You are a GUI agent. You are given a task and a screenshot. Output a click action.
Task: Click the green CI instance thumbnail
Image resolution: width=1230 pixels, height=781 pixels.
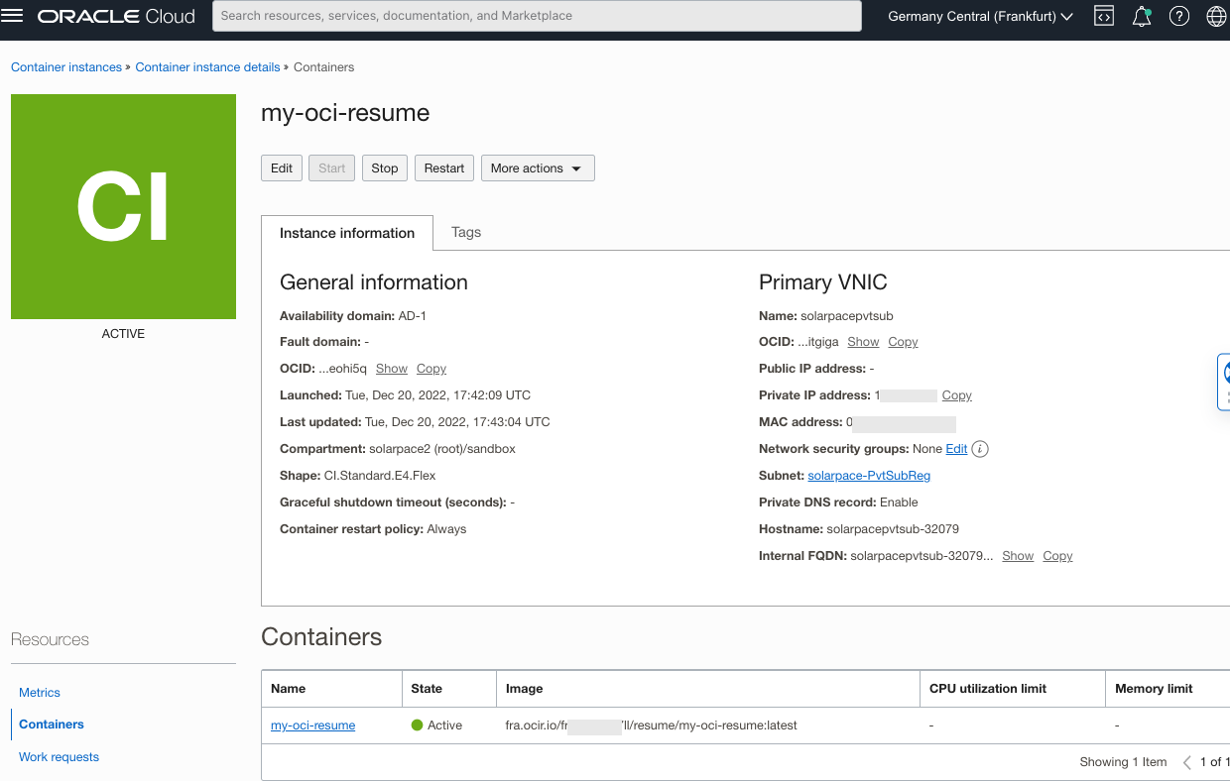click(x=123, y=206)
